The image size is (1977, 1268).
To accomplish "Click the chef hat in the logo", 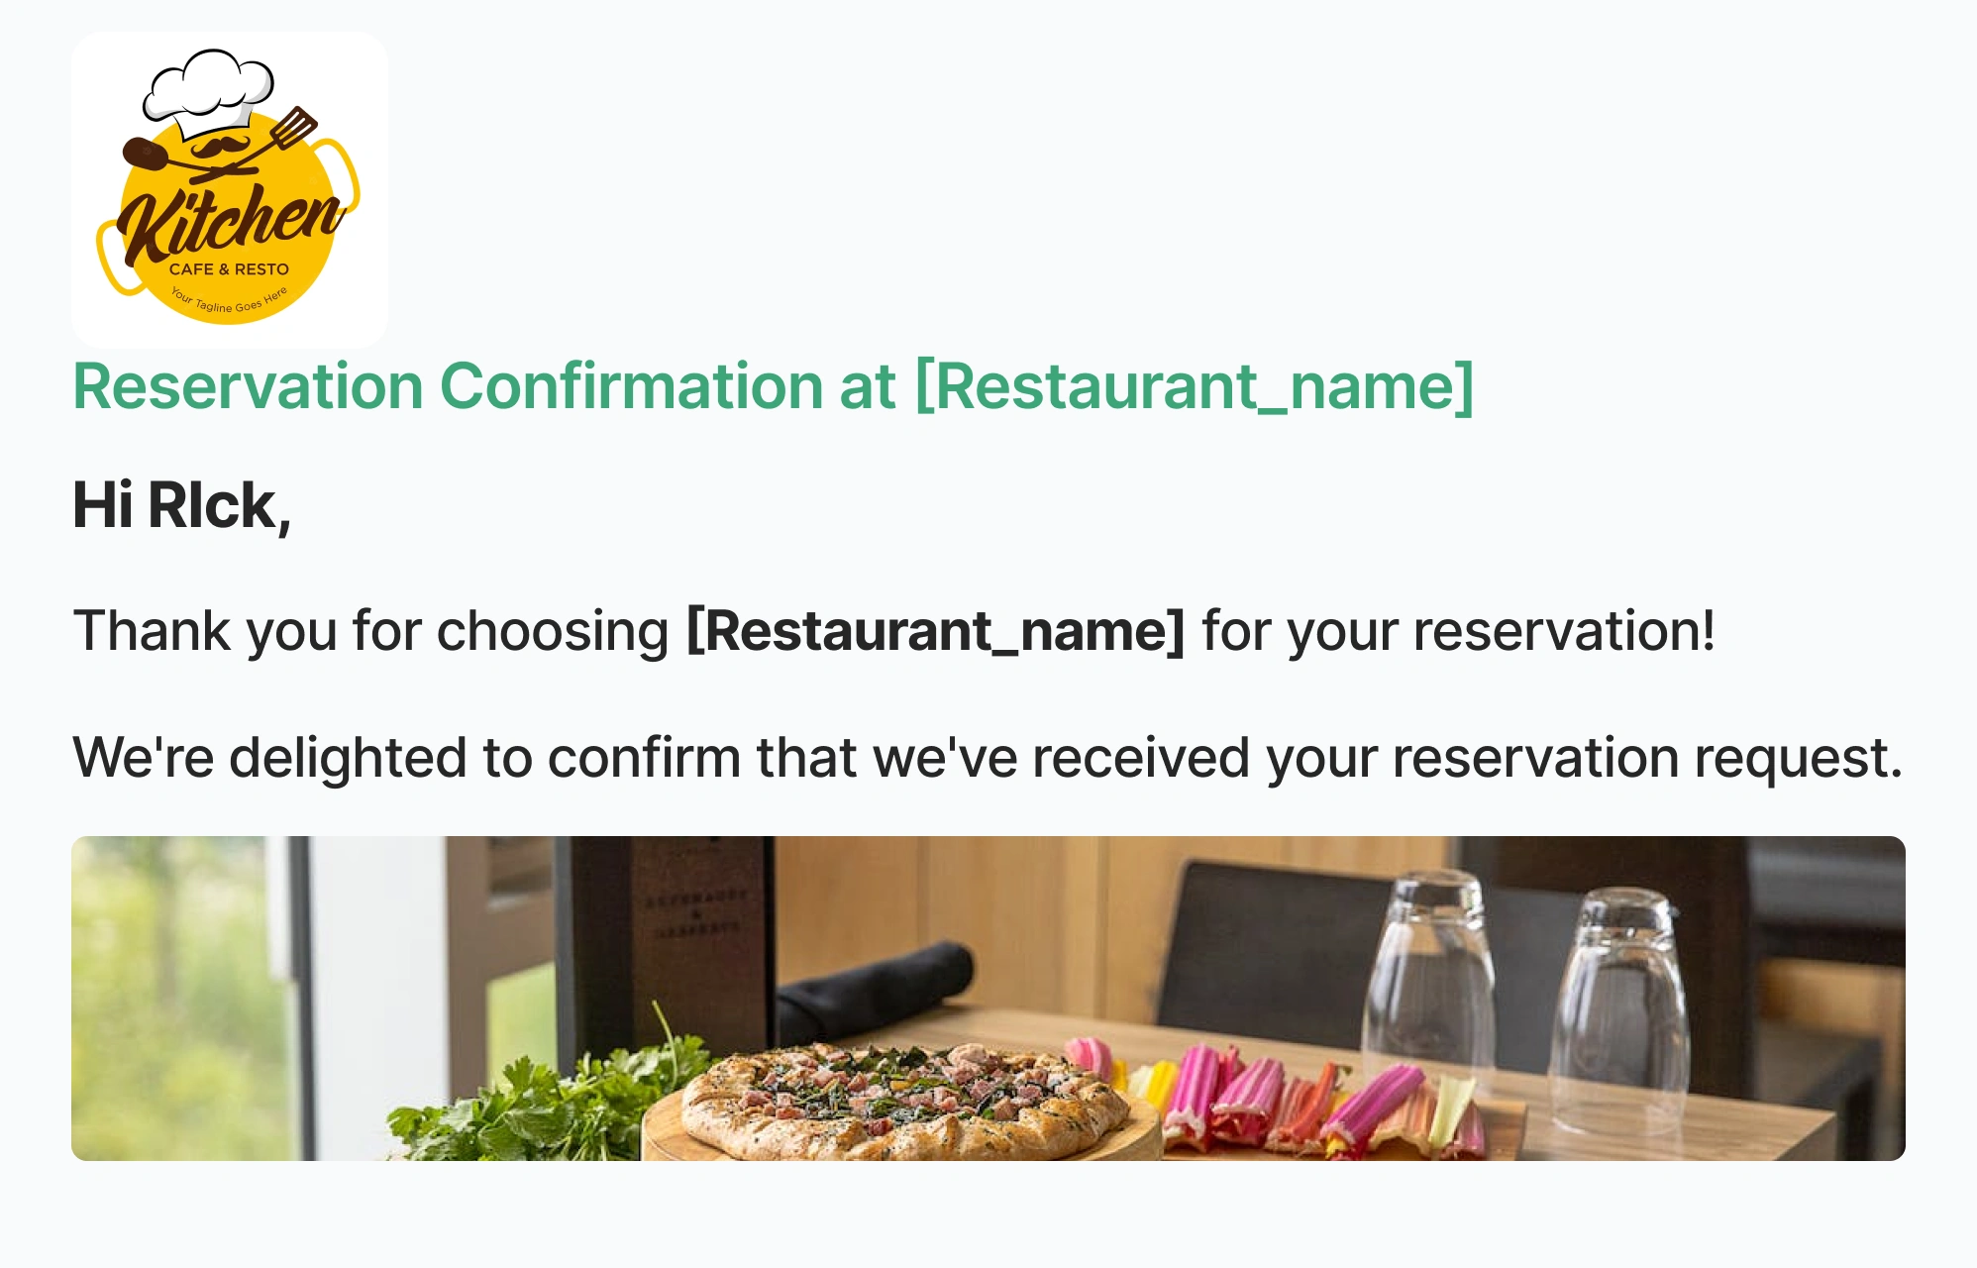I will (209, 92).
